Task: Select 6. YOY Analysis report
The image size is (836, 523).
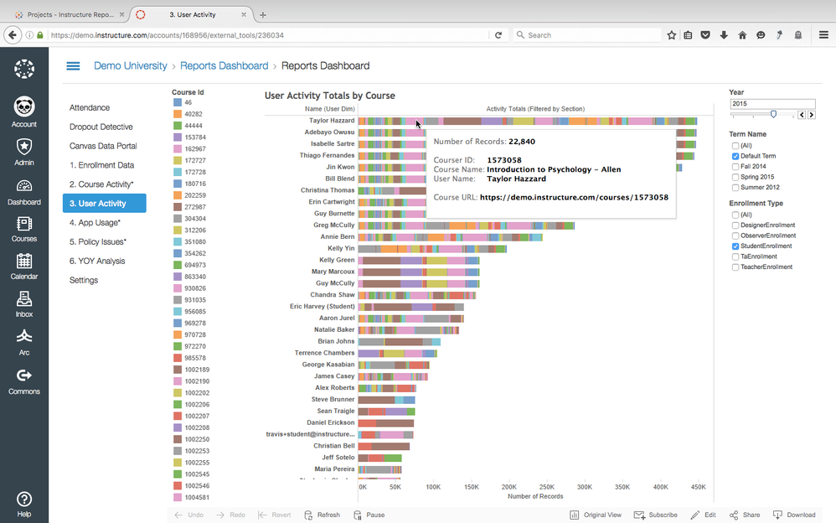Action: coord(97,261)
